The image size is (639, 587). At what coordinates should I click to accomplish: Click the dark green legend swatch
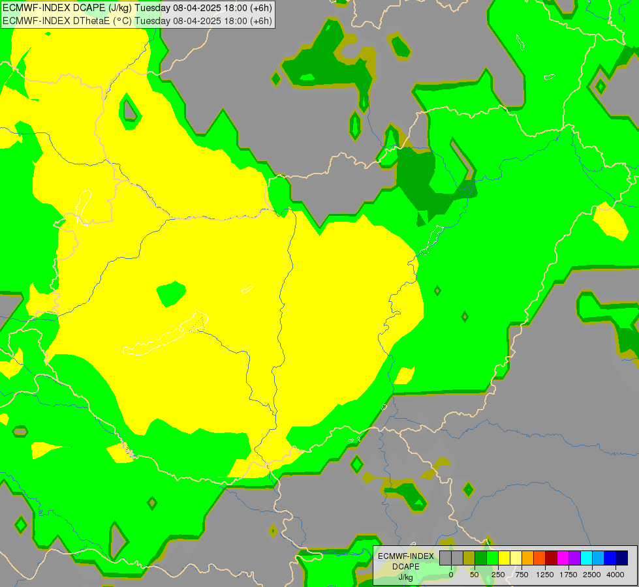pyautogui.click(x=481, y=558)
